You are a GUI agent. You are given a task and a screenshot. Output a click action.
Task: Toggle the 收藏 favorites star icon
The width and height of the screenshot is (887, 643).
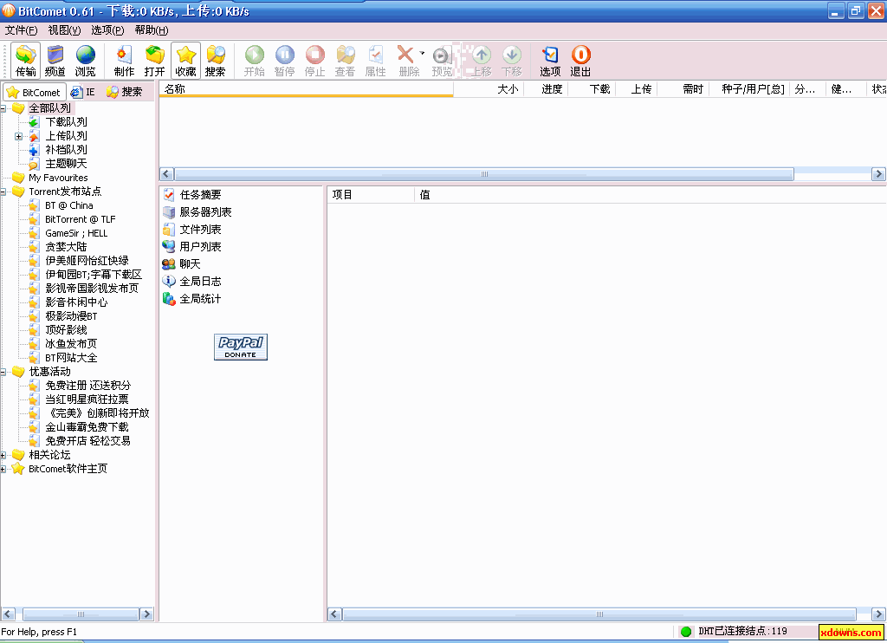185,60
